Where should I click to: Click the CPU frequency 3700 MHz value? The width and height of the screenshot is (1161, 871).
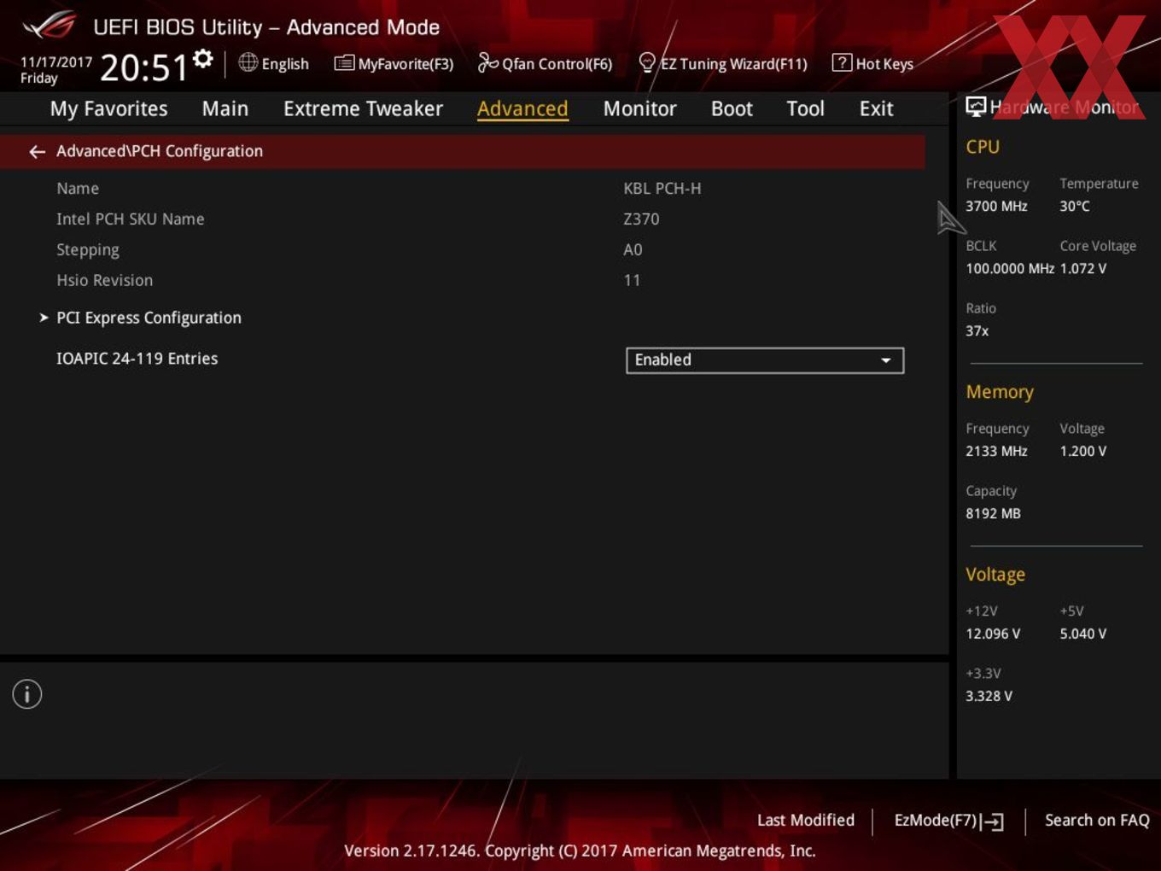click(996, 206)
